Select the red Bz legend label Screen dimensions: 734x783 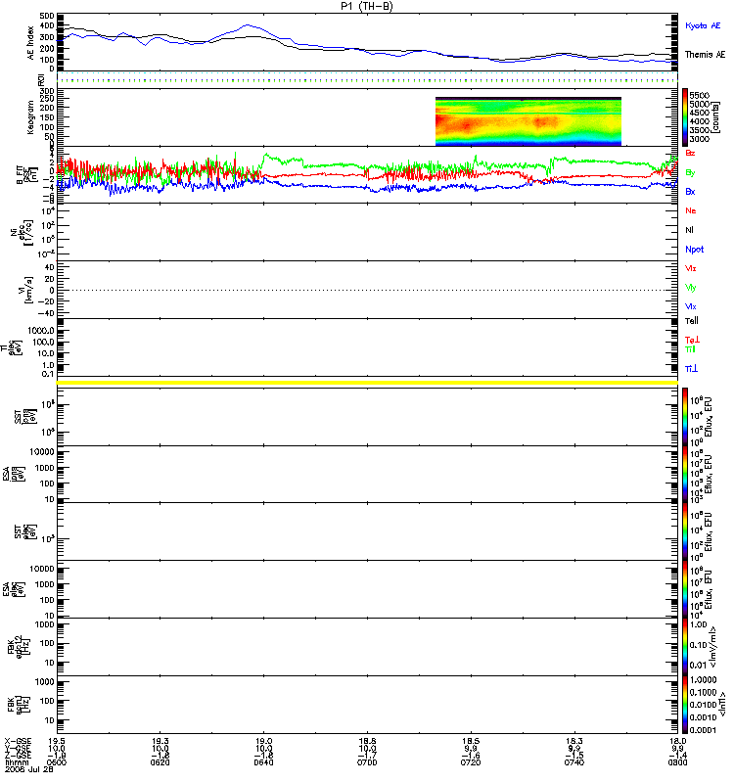pos(690,153)
